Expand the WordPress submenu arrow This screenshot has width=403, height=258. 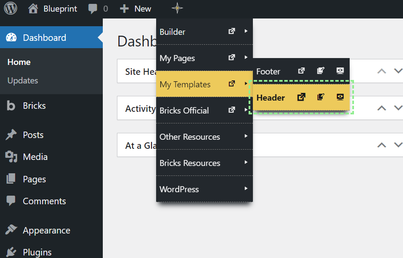[246, 189]
